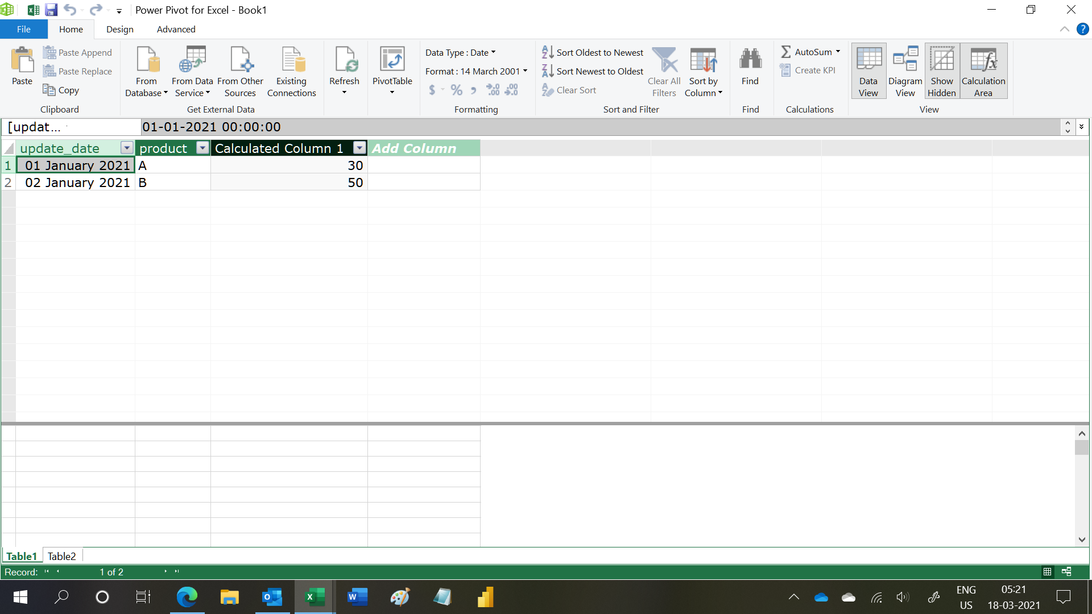1092x614 pixels.
Task: Open From Data Service import
Action: point(192,72)
